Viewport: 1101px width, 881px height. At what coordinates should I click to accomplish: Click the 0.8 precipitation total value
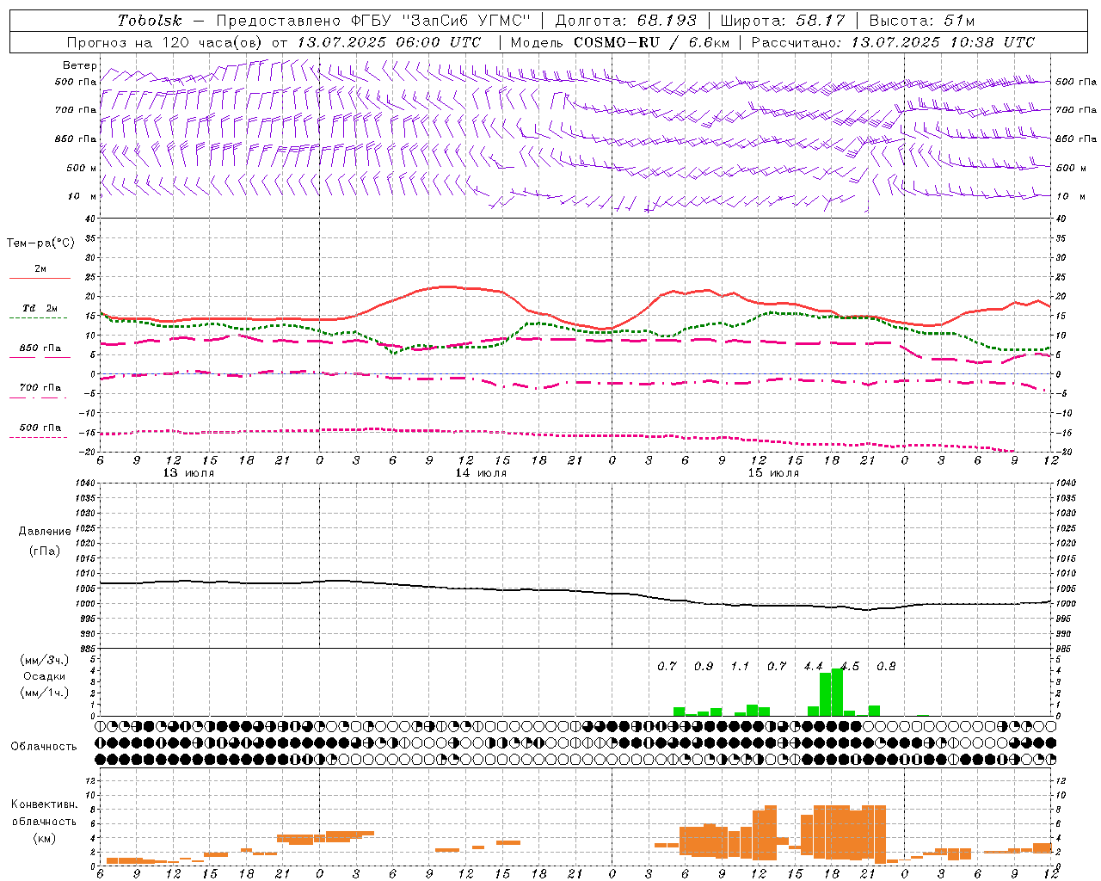[886, 666]
